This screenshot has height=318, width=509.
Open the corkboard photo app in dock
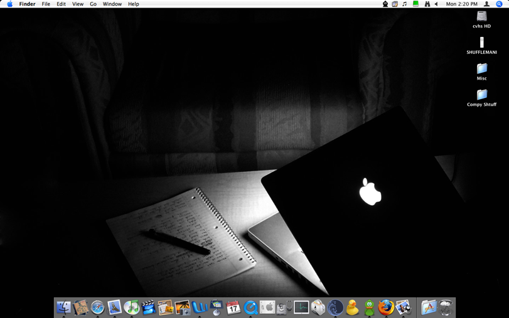[166, 307]
